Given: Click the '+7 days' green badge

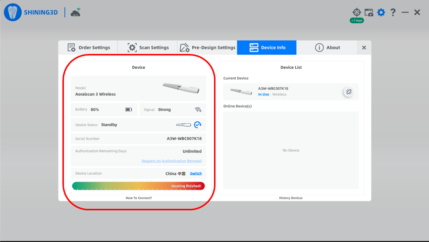Looking at the screenshot, I should (357, 20).
